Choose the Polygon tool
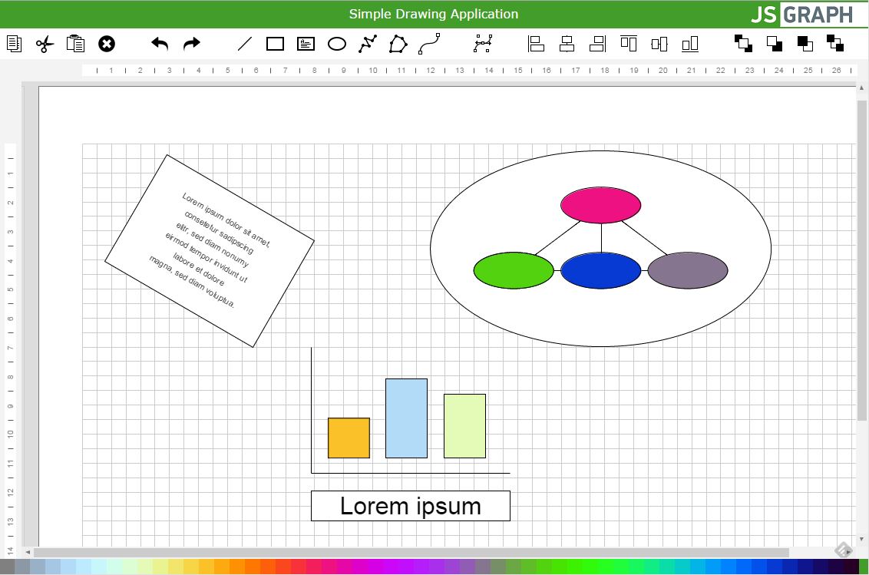The height and width of the screenshot is (575, 869). 398,44
